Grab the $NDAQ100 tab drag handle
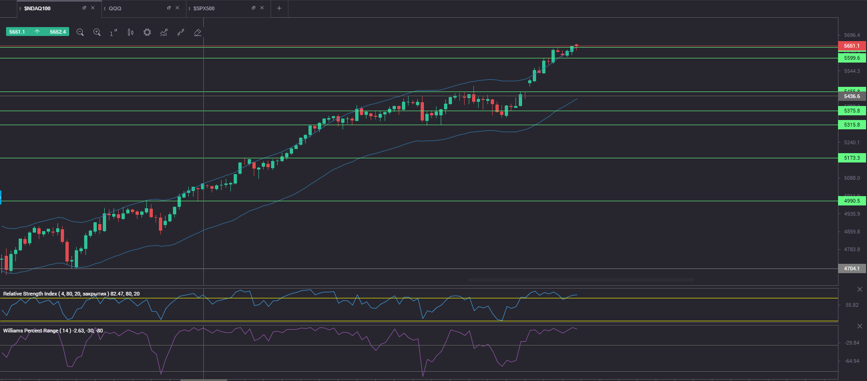Viewport: 867px width, 381px height. [20, 8]
